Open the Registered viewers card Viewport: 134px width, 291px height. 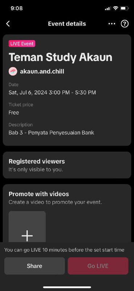pos(67,165)
